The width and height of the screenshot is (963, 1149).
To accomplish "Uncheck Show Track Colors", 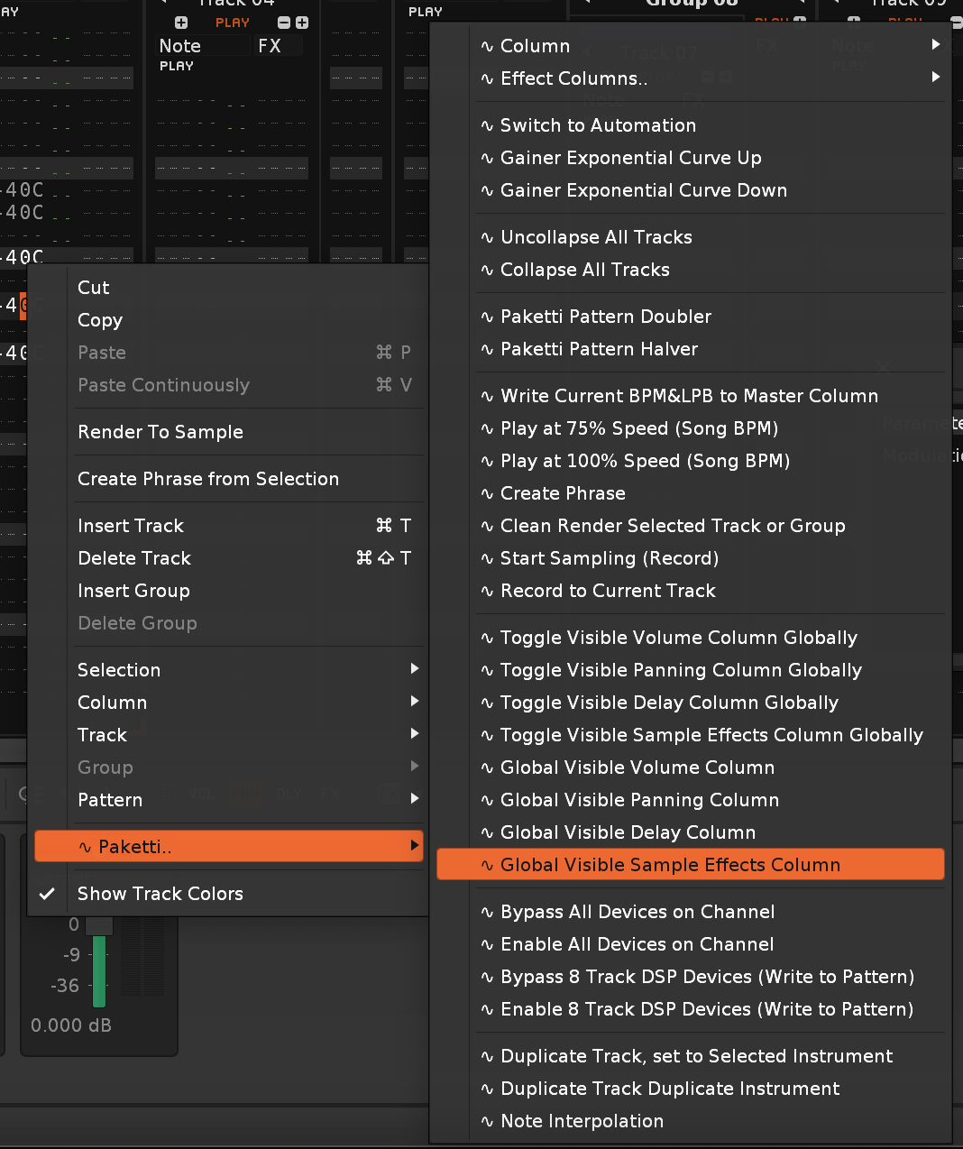I will (x=160, y=894).
